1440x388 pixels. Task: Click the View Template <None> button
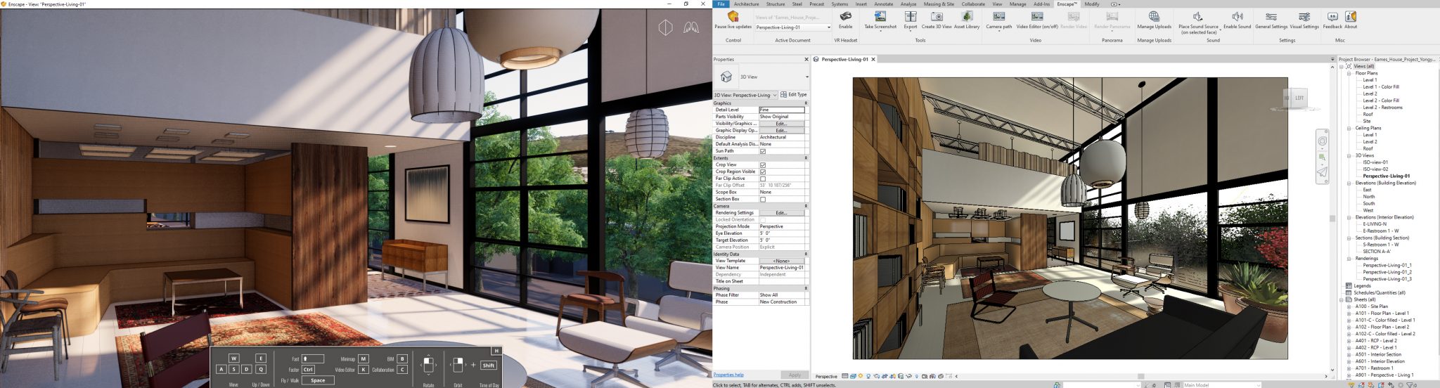(781, 261)
